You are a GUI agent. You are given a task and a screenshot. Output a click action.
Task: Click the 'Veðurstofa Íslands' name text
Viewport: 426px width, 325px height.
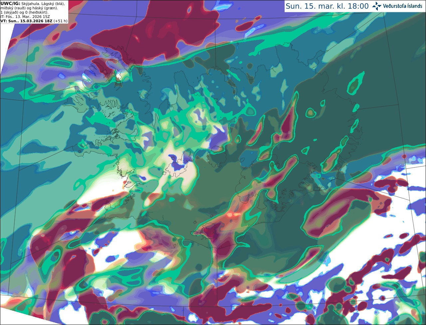point(403,6)
